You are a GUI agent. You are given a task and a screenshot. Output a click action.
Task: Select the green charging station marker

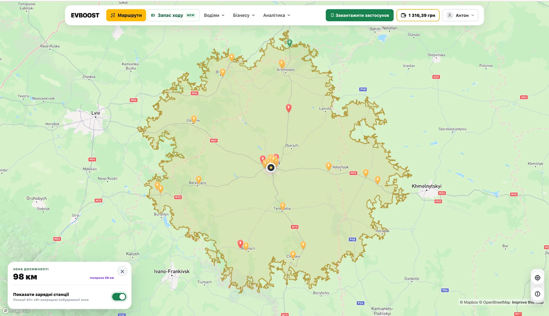(x=290, y=42)
